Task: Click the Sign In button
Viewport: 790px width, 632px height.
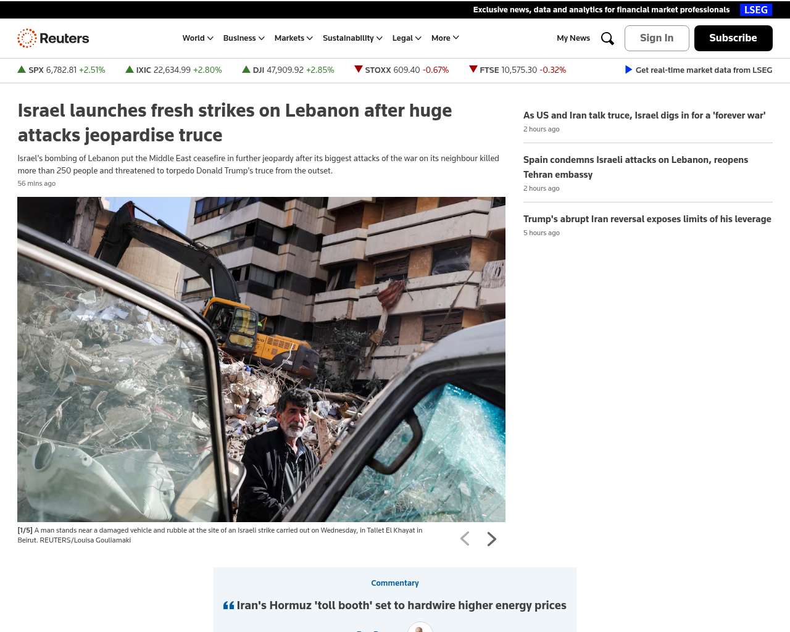Action: coord(657,38)
